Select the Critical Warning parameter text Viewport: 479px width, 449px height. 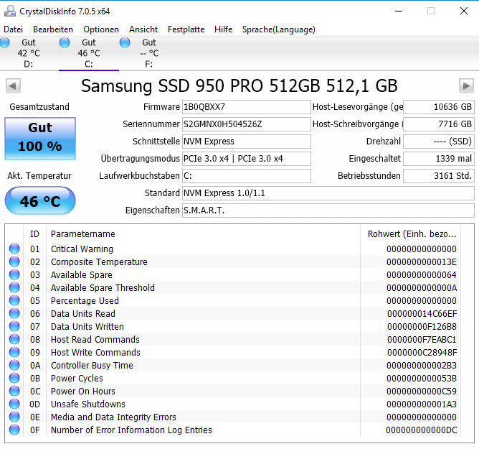tap(82, 249)
